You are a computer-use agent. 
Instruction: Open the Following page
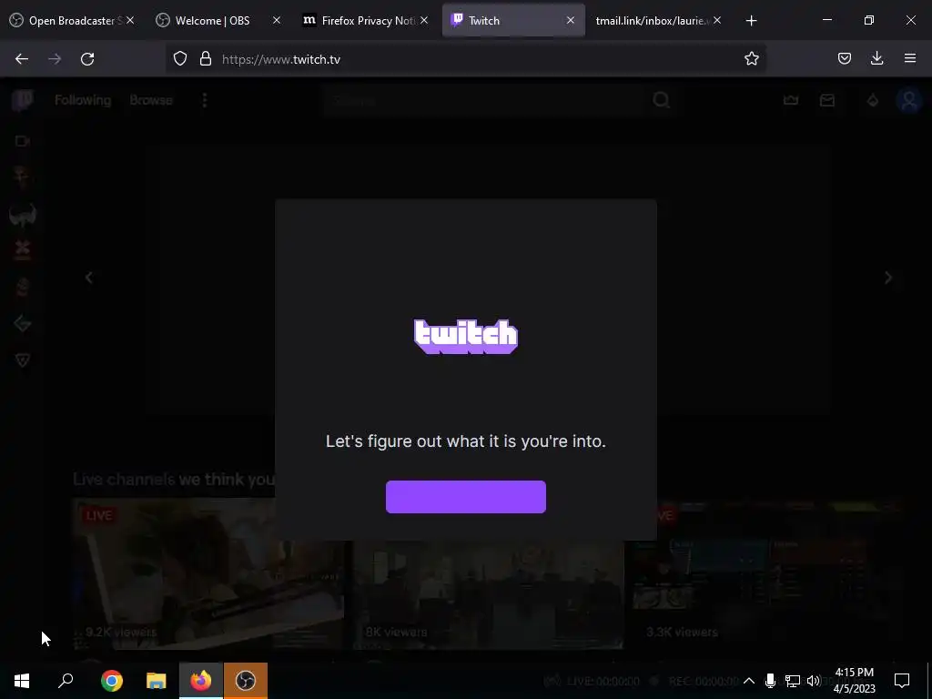[x=83, y=100]
